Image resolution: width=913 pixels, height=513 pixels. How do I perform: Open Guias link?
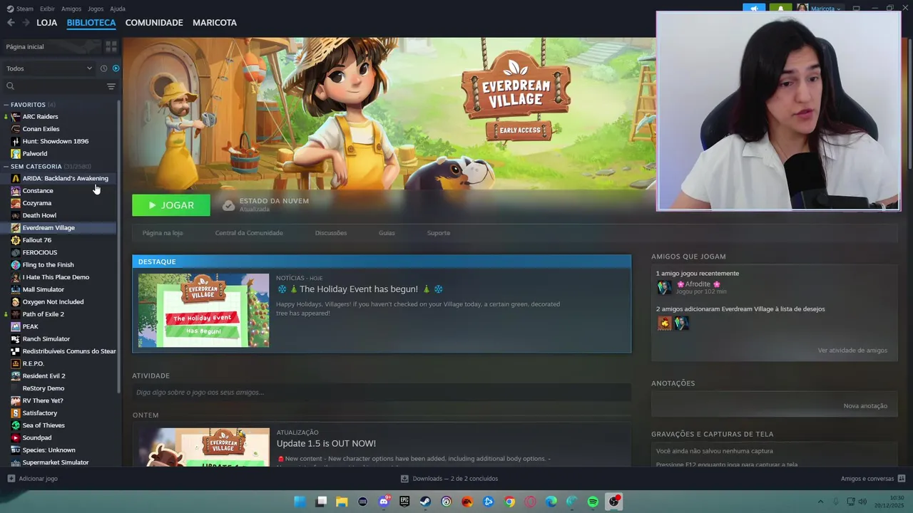(x=387, y=233)
